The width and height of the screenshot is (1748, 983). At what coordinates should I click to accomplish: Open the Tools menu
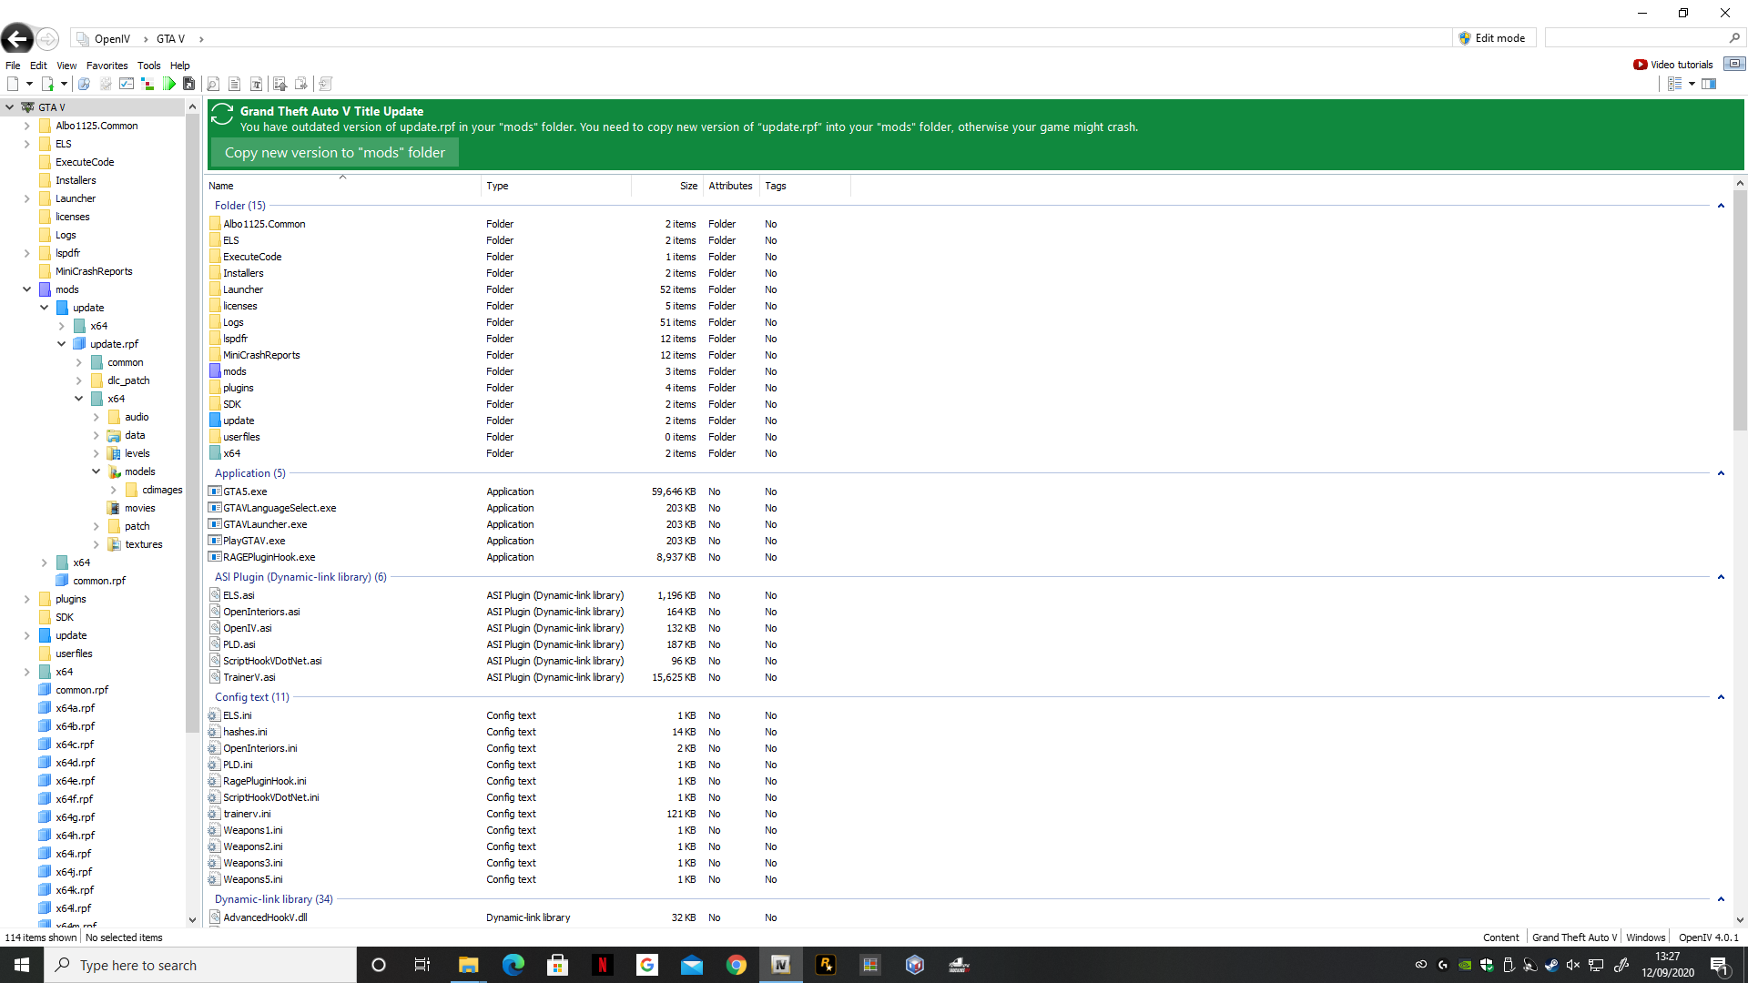(x=148, y=66)
